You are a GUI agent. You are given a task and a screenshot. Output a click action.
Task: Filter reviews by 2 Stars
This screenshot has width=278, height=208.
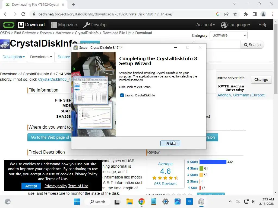[x=192, y=181]
